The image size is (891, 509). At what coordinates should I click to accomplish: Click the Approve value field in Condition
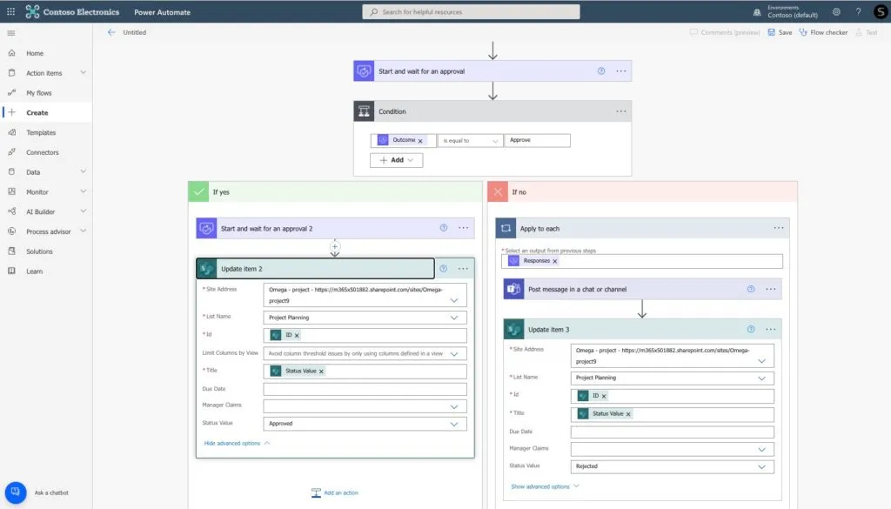tap(537, 140)
